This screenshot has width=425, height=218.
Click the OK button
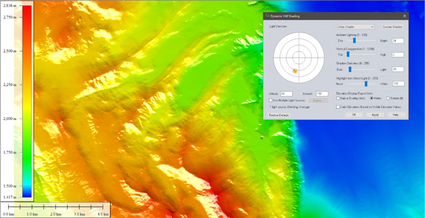354,115
